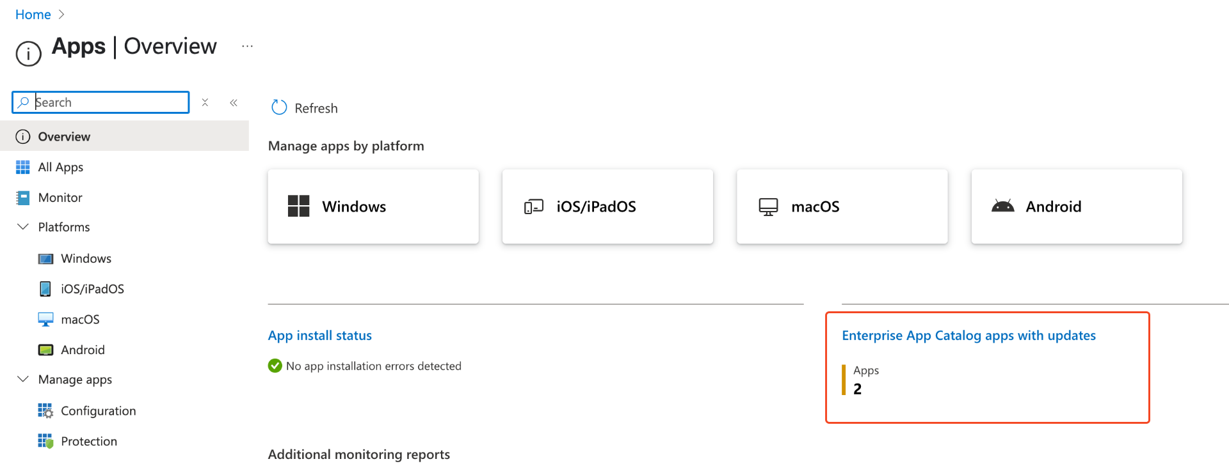Click the Android device icon in sidebar
Screen dimensions: 1229x466
[x=45, y=350]
